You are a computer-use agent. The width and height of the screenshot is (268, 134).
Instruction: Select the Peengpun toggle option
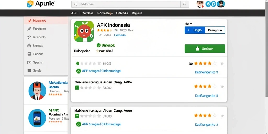pos(215,30)
